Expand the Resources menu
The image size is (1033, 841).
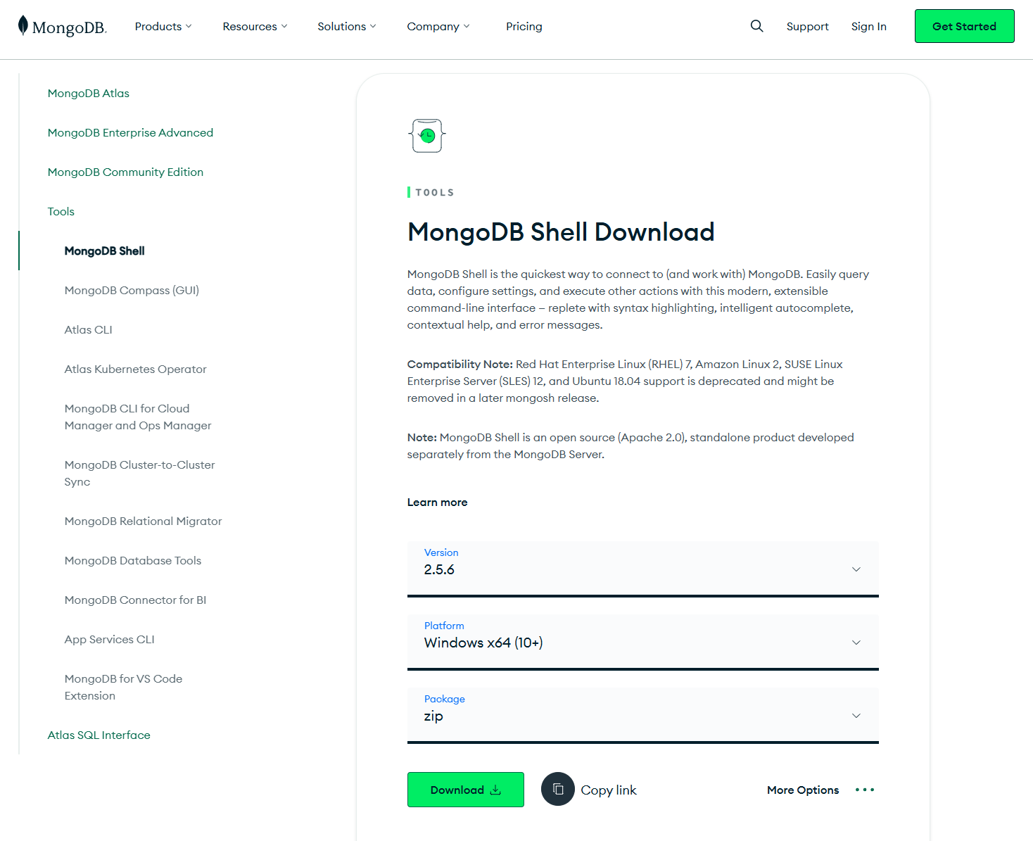[x=255, y=26]
